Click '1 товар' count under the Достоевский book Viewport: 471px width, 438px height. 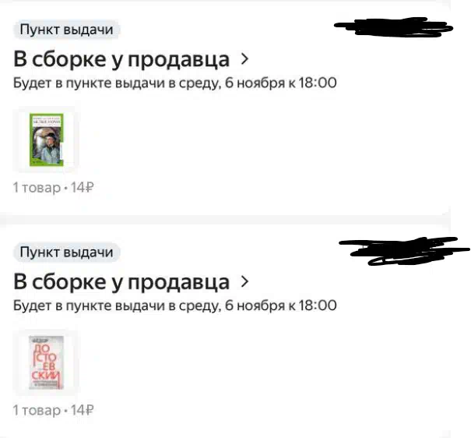point(37,410)
